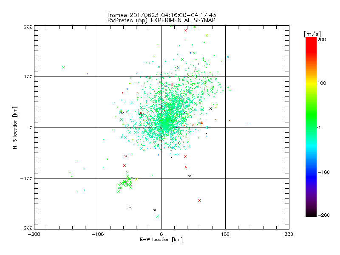Click the colorbar label '-100'
The width and height of the screenshot is (340, 255).
point(323,172)
